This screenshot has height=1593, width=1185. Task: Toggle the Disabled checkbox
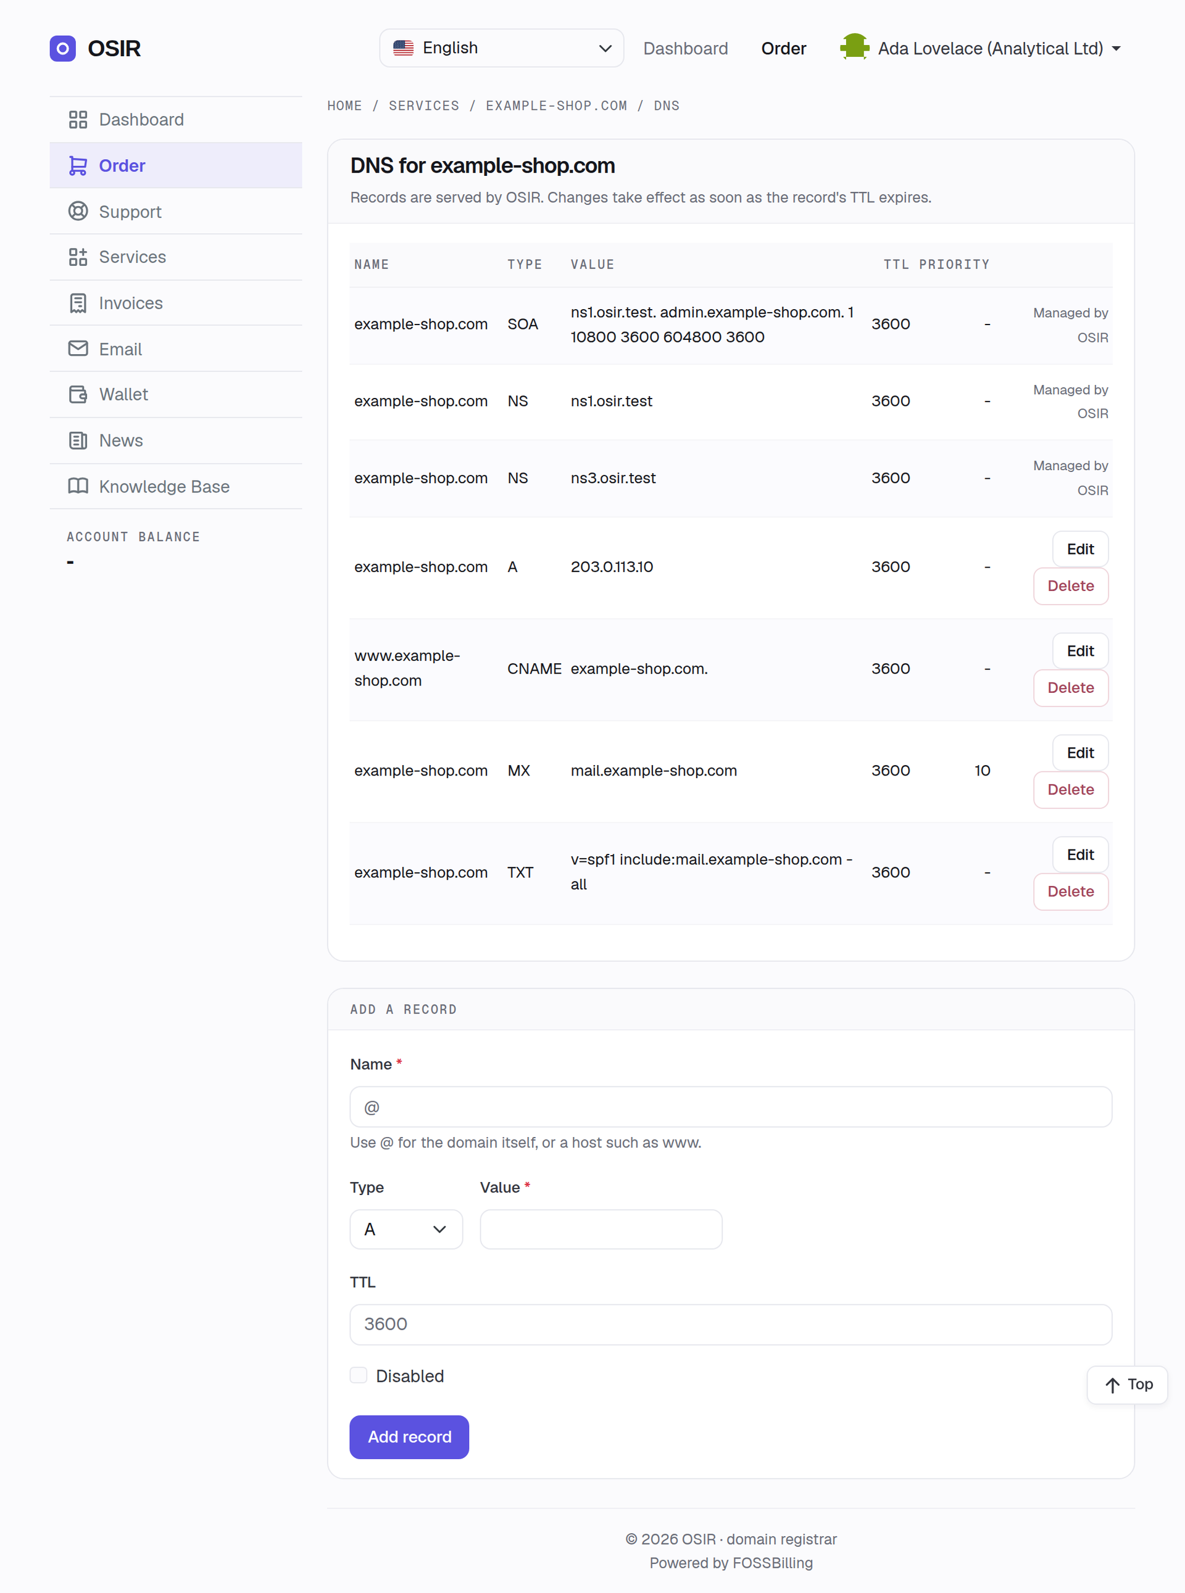359,1375
